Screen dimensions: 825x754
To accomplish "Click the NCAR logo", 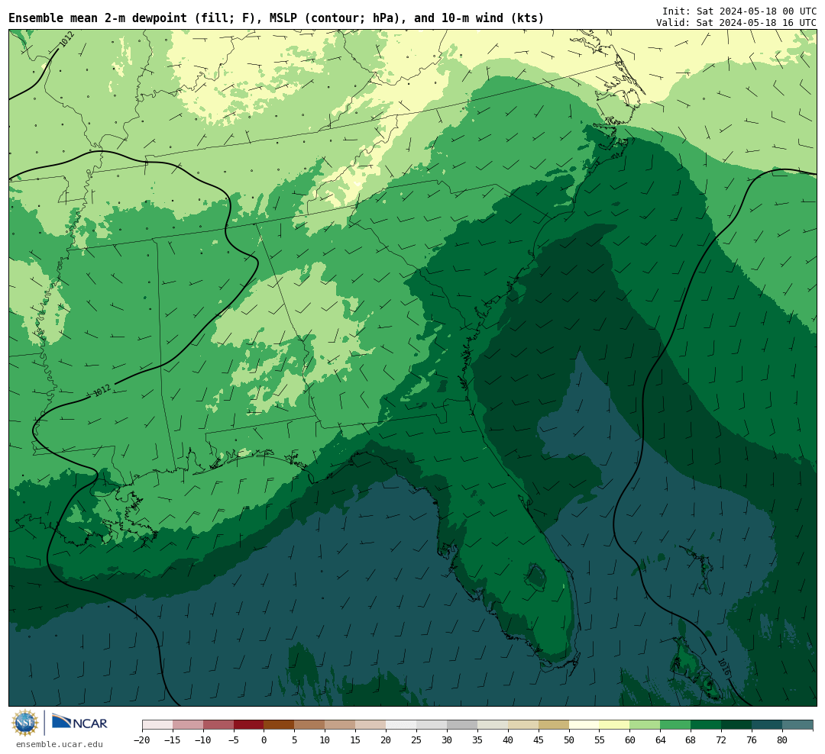I will 79,722.
